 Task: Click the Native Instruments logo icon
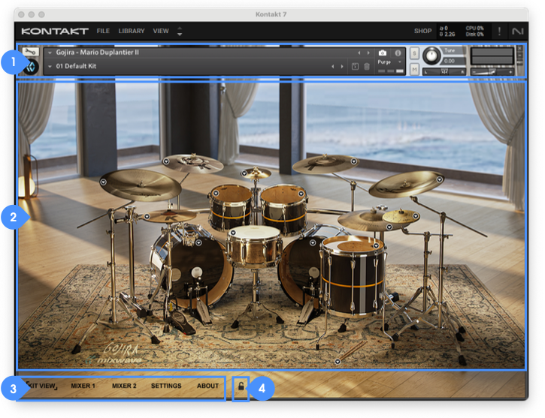coord(517,31)
